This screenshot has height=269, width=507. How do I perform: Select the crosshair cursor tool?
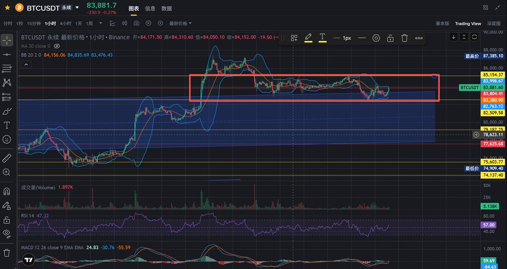tap(7, 40)
